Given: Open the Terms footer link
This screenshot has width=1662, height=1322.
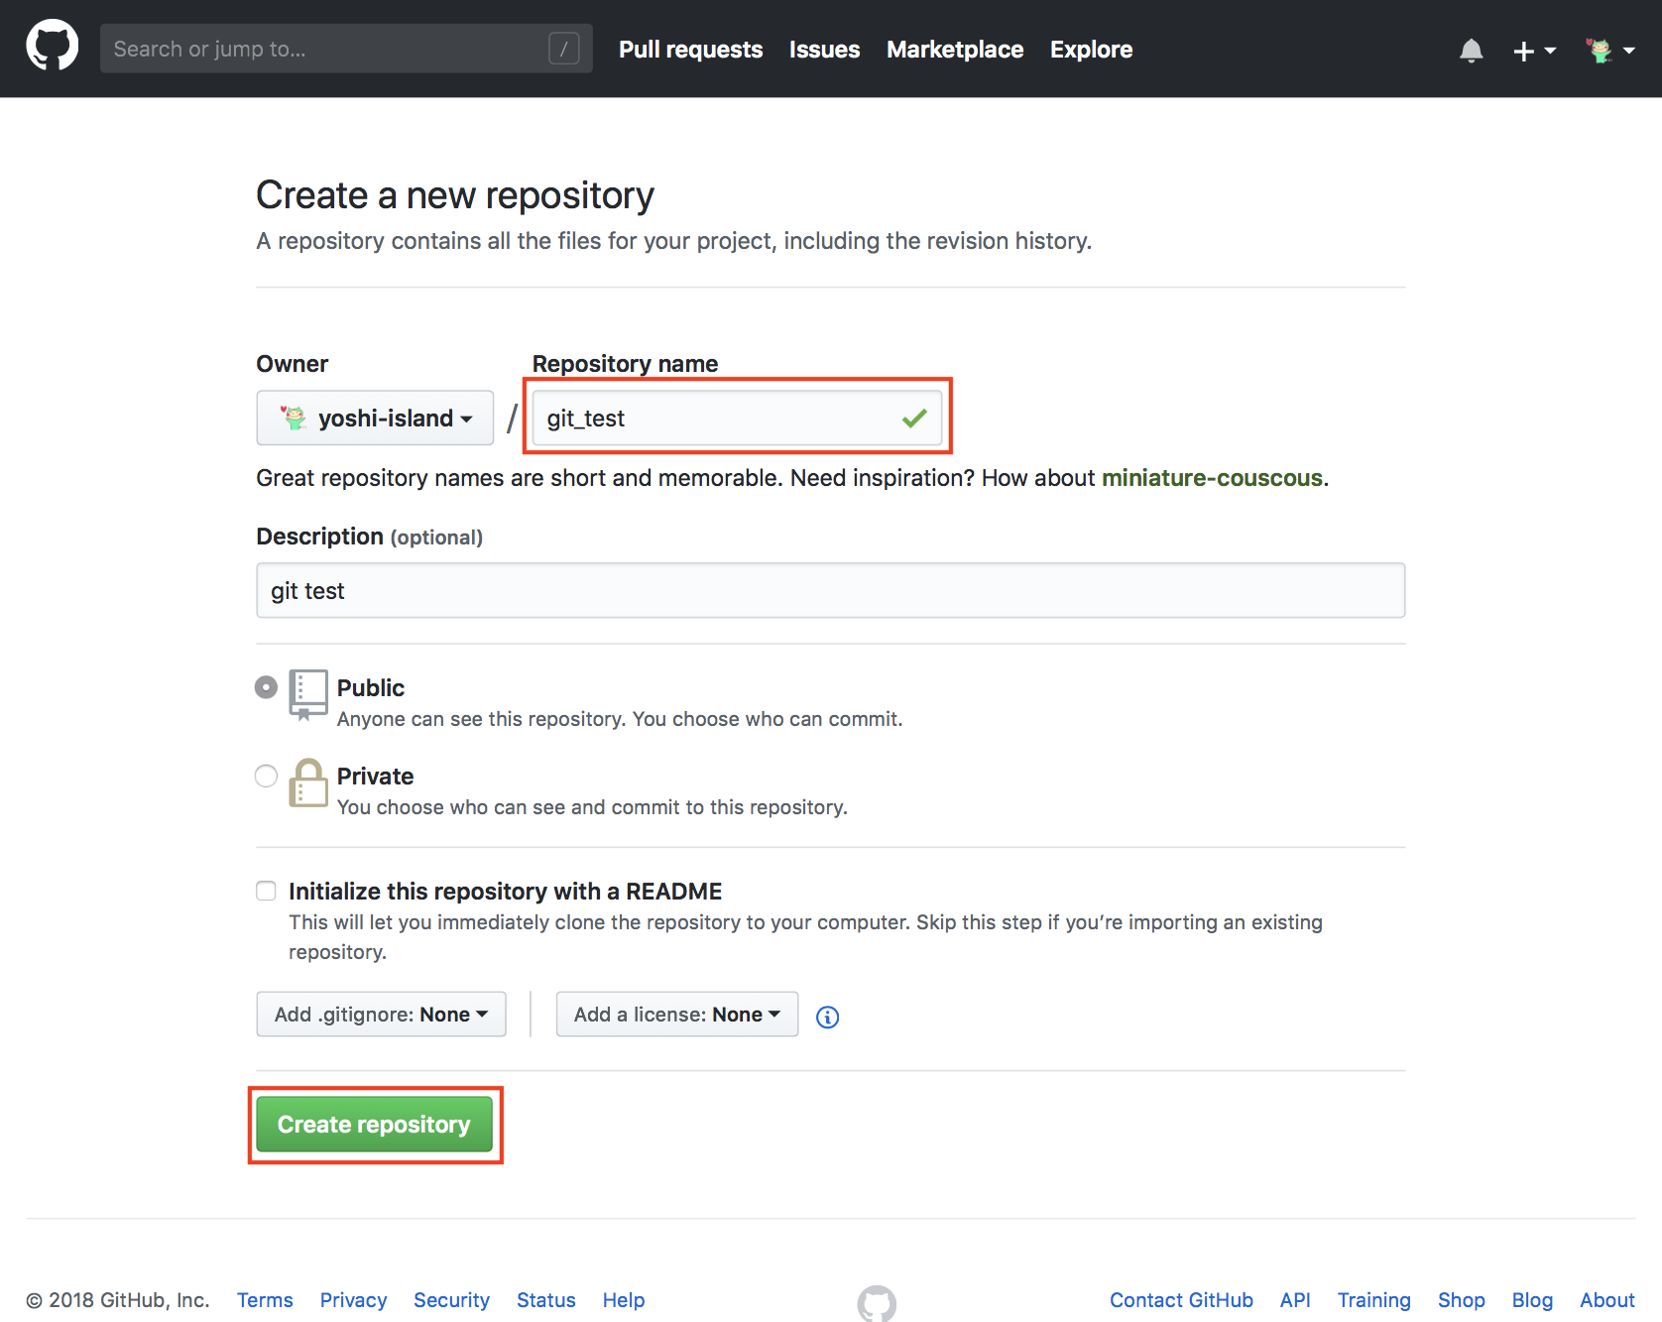Looking at the screenshot, I should [265, 1300].
